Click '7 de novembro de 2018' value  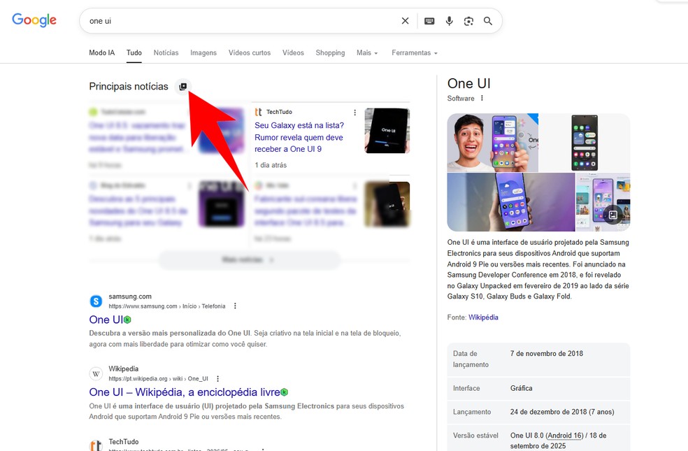(546, 353)
